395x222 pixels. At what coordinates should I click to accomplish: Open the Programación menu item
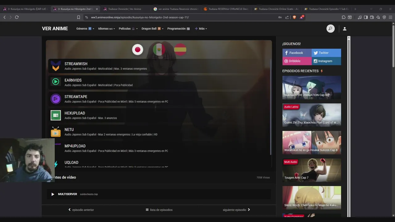178,29
